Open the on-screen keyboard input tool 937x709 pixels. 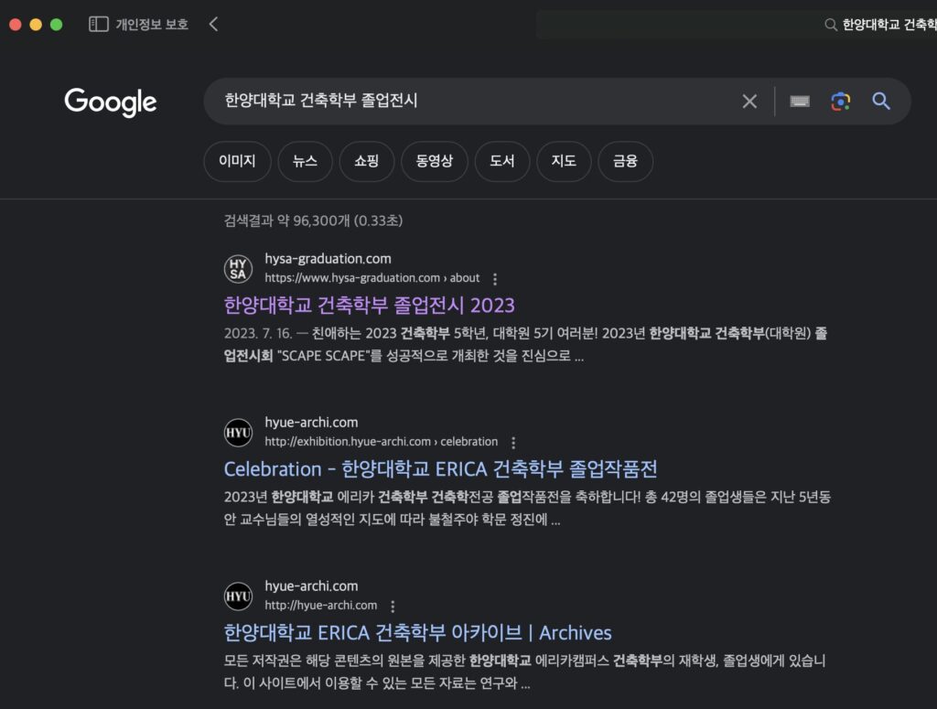point(800,102)
